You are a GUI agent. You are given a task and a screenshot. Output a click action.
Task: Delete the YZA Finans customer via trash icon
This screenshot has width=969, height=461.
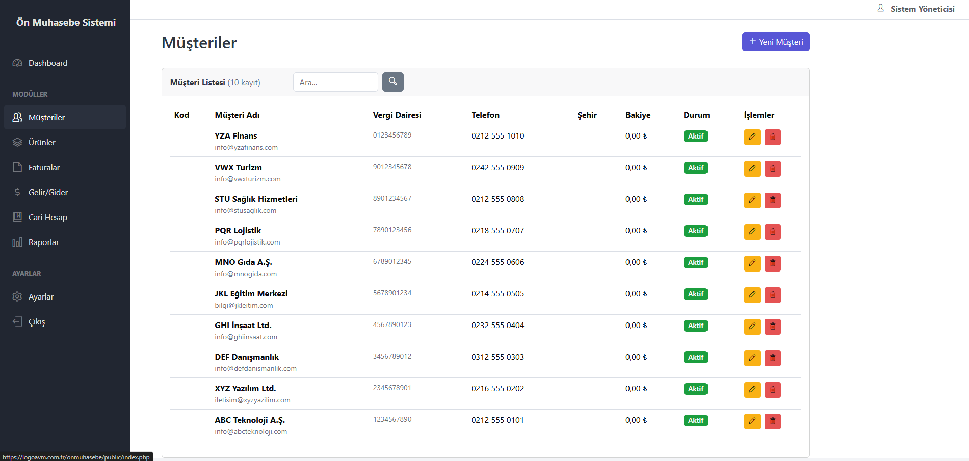point(773,137)
